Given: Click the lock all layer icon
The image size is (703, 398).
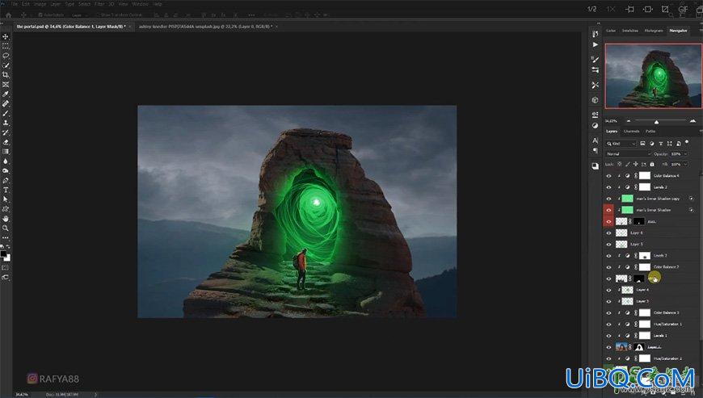Looking at the screenshot, I should (x=652, y=165).
